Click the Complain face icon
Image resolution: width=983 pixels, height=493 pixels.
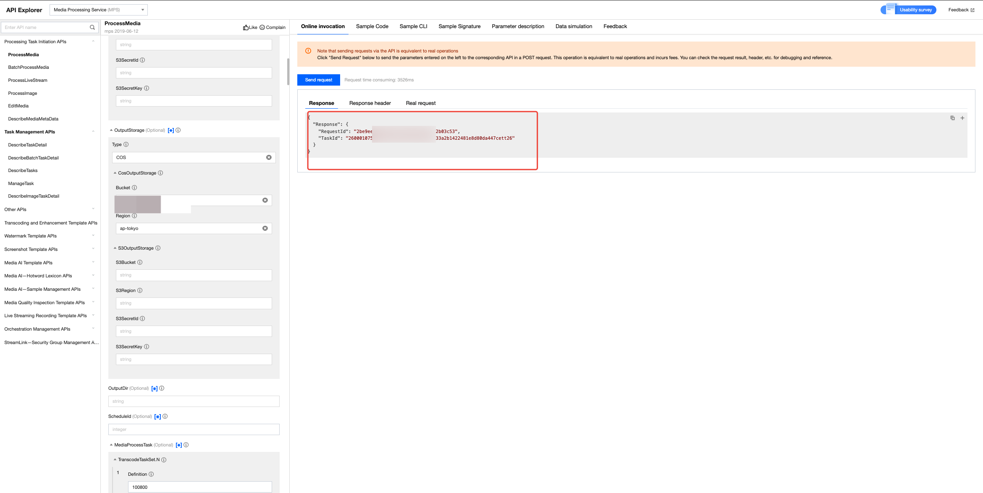[262, 28]
